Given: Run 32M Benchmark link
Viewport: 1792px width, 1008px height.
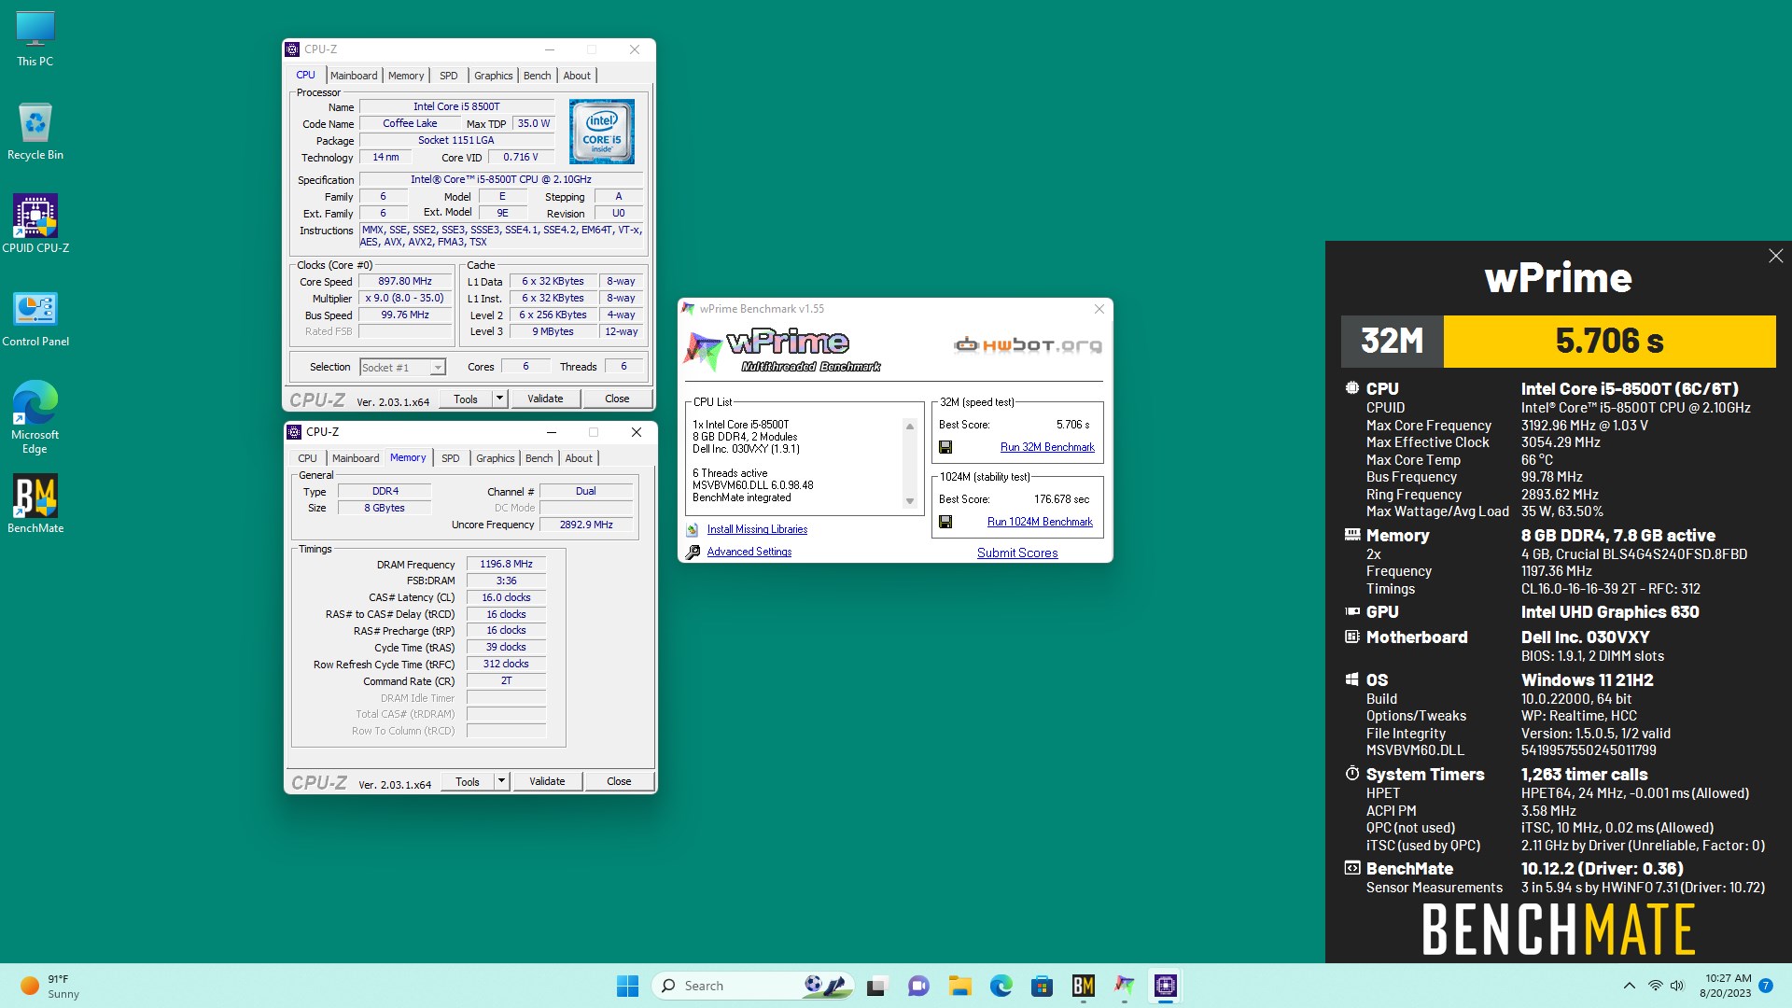Looking at the screenshot, I should point(1047,447).
